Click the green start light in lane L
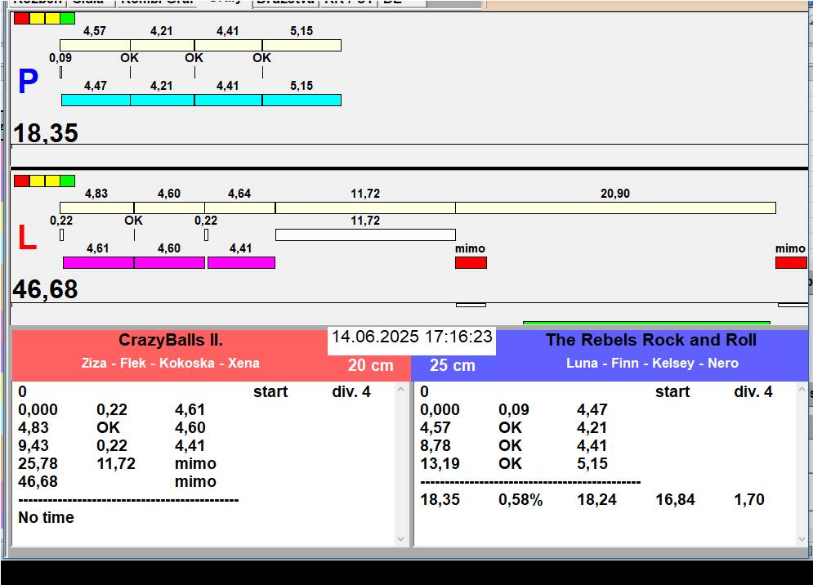This screenshot has width=813, height=585. (67, 181)
